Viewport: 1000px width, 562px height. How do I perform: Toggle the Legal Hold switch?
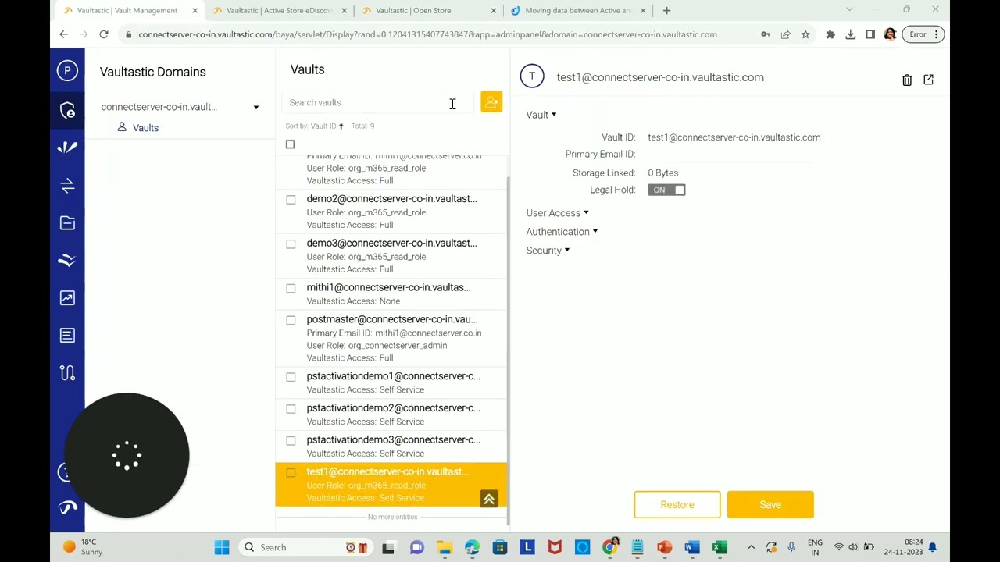click(x=666, y=190)
